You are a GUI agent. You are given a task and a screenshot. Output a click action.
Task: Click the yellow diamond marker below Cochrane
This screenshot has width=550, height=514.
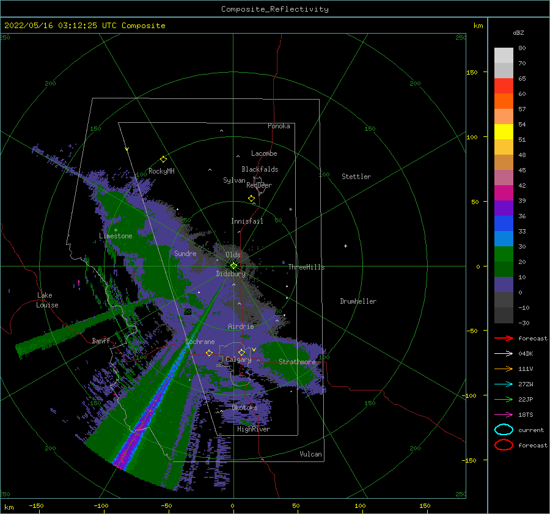pyautogui.click(x=210, y=353)
